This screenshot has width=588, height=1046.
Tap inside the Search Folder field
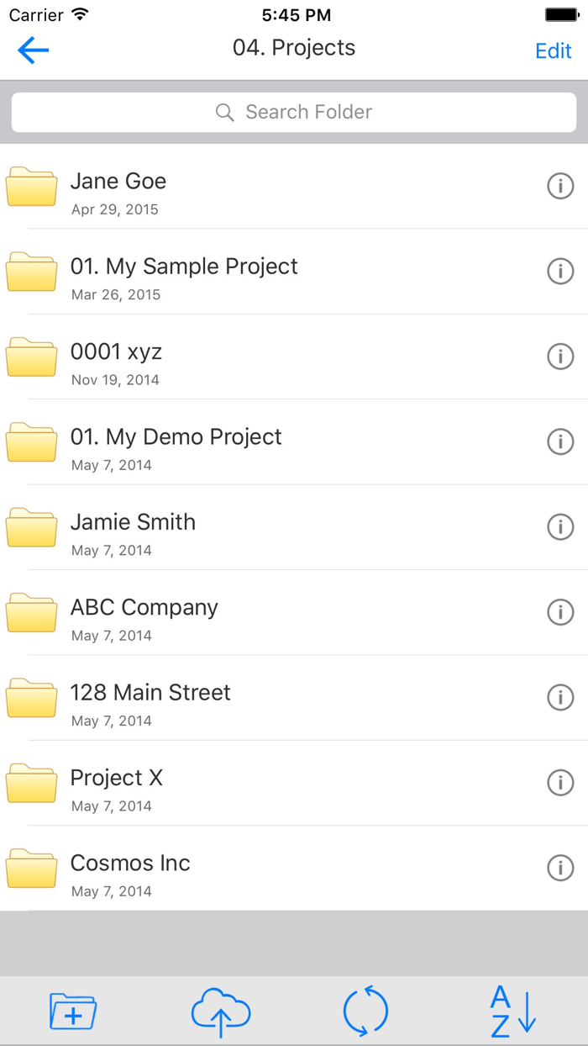[x=294, y=112]
